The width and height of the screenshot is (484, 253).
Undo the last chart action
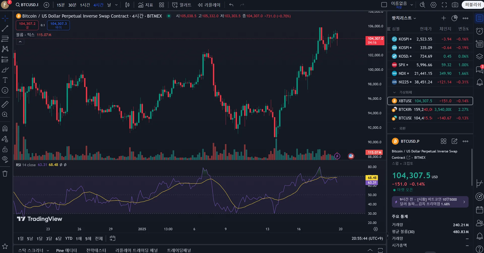231,5
